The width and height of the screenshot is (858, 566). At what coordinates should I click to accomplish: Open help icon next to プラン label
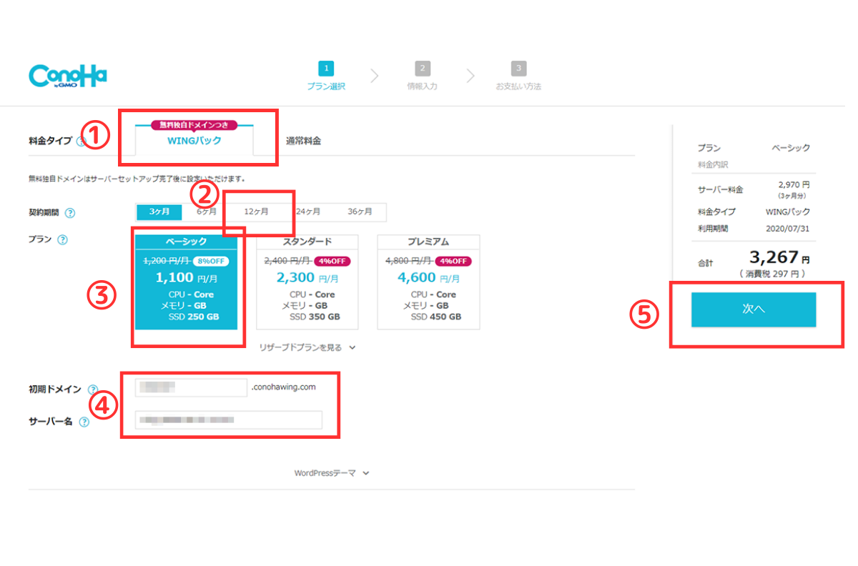pyautogui.click(x=62, y=240)
